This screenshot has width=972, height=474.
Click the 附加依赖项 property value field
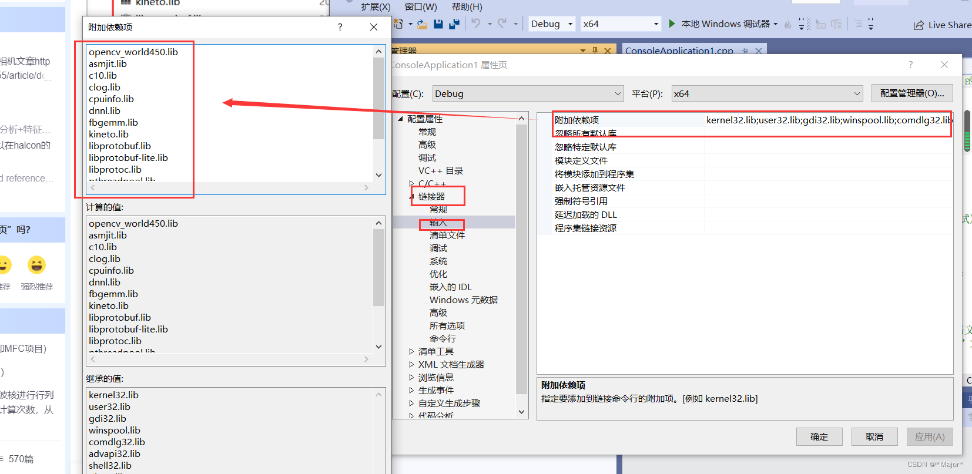[x=828, y=120]
